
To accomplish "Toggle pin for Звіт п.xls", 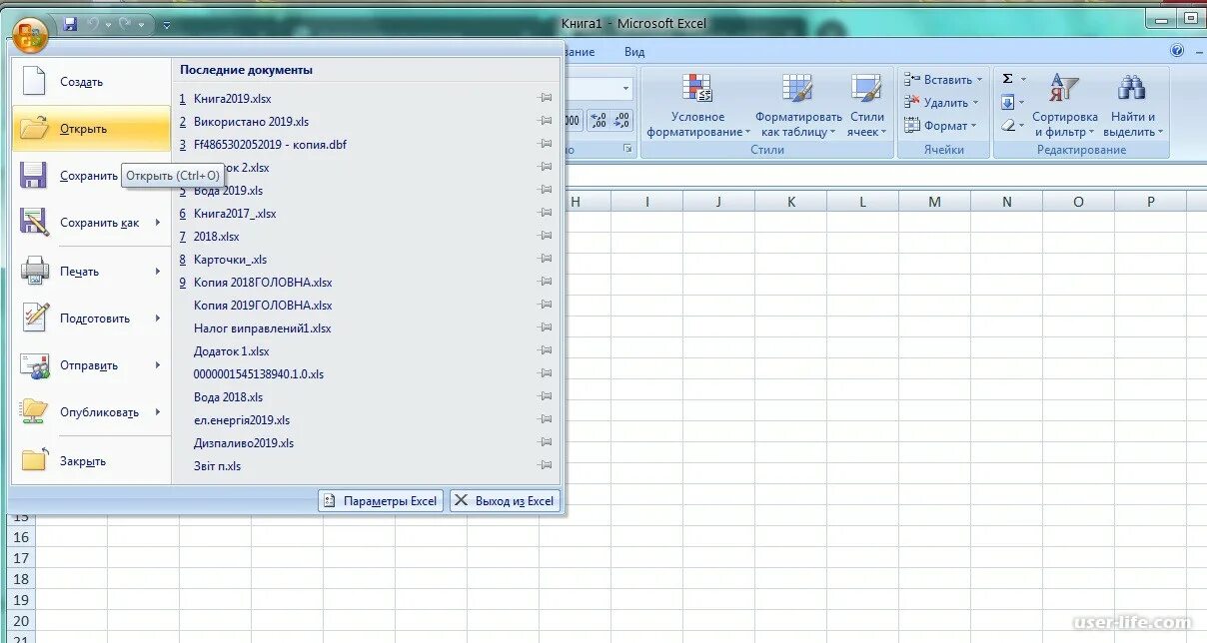I will tap(546, 465).
